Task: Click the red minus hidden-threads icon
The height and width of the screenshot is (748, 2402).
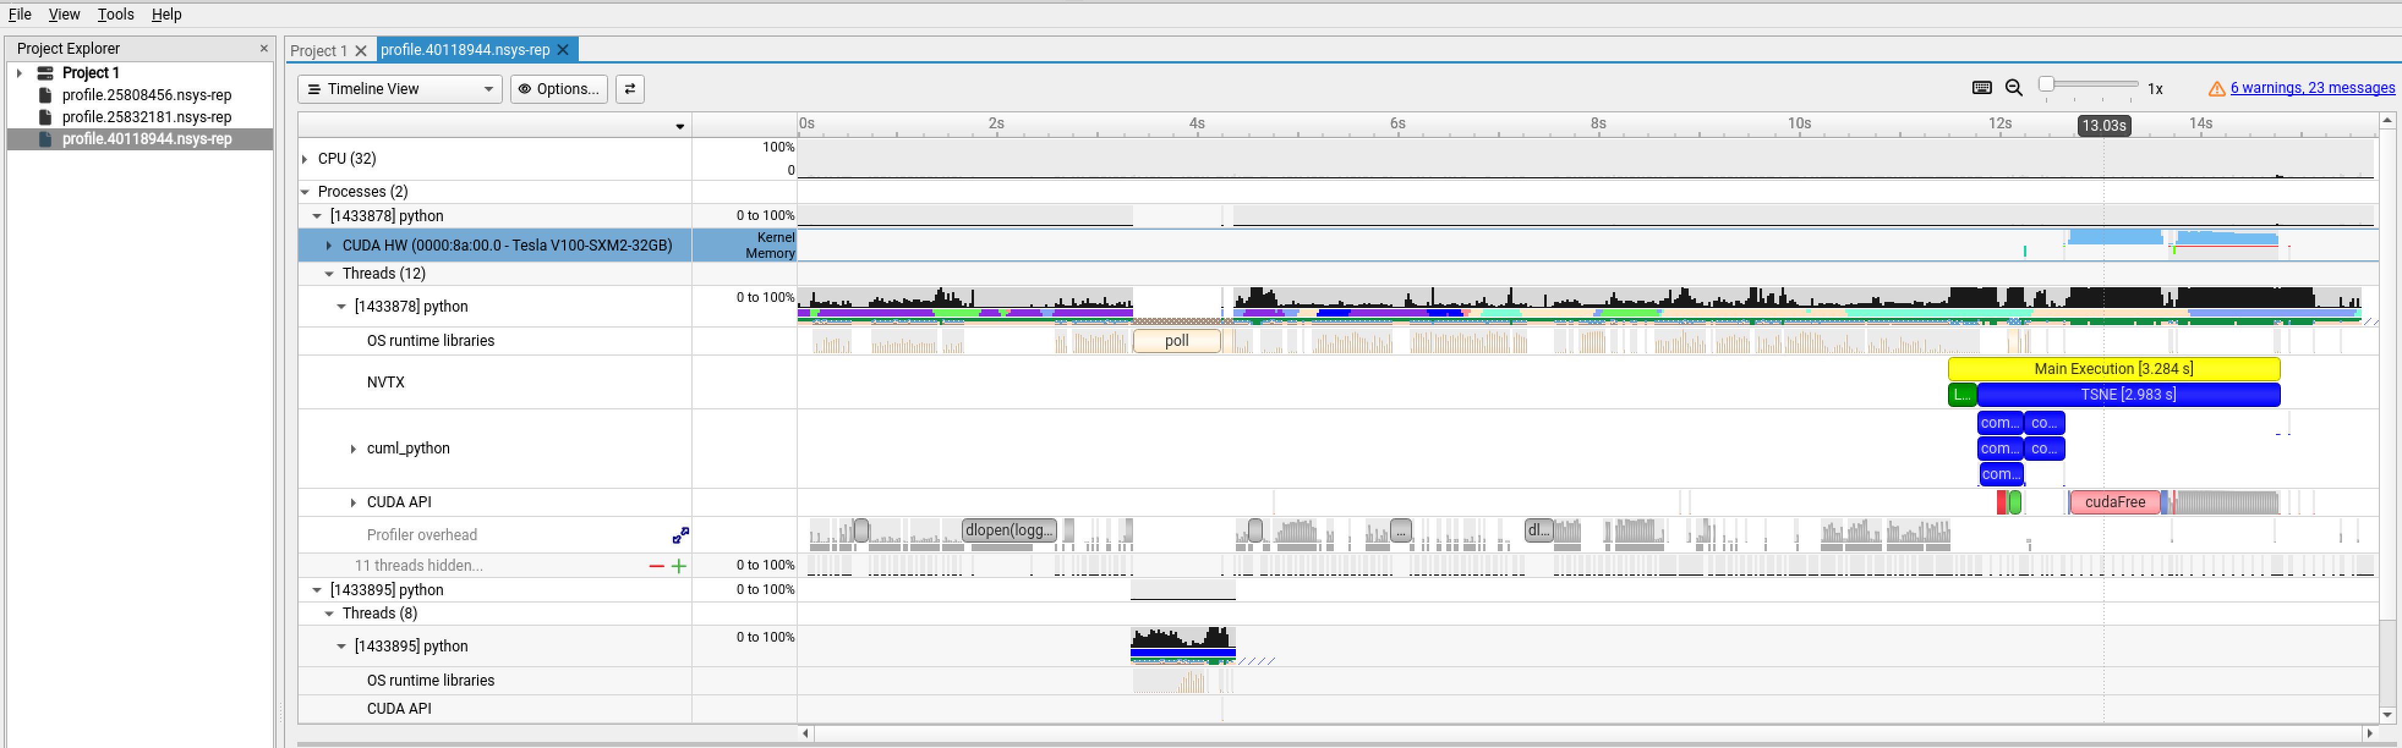Action: (x=656, y=565)
